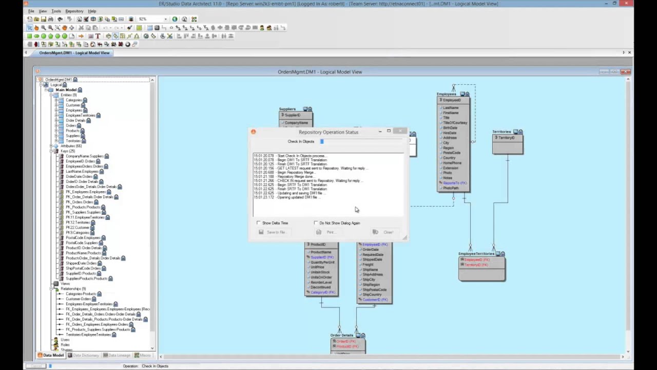Click the zoom out magnifier icon
This screenshot has width=657, height=370.
50,28
